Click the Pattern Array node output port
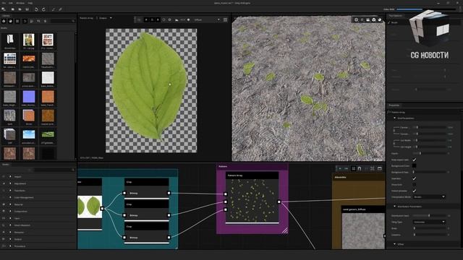 point(279,202)
